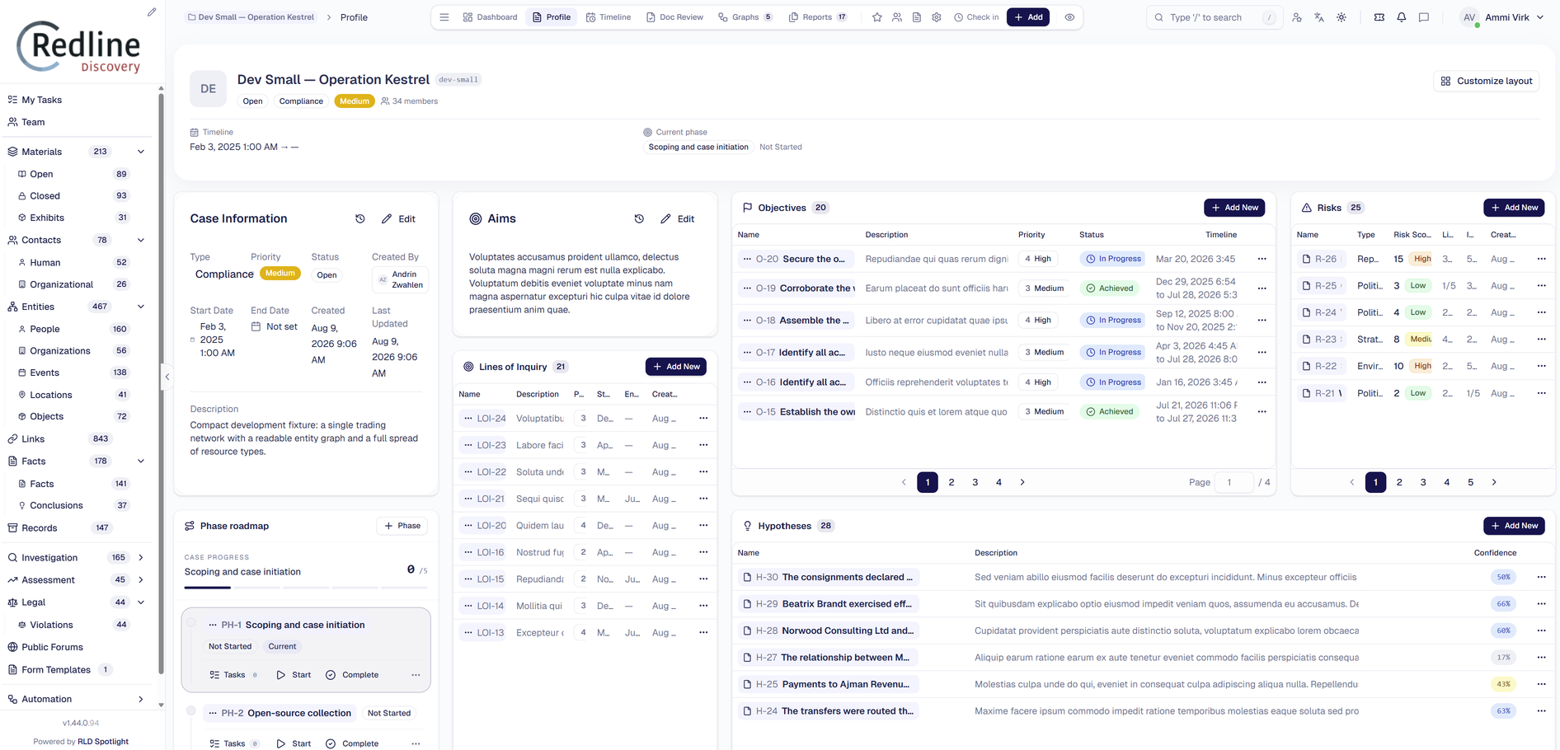Open the Ammi Virk user dropdown
Image resolution: width=1560 pixels, height=750 pixels.
coord(1503,17)
